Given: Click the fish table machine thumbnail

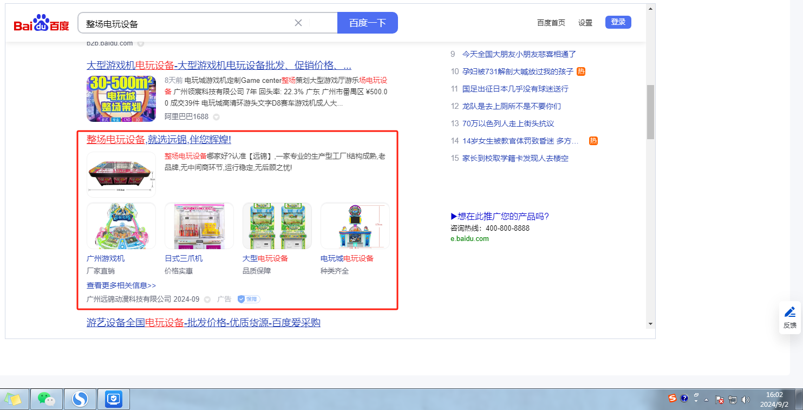Looking at the screenshot, I should click(x=121, y=174).
